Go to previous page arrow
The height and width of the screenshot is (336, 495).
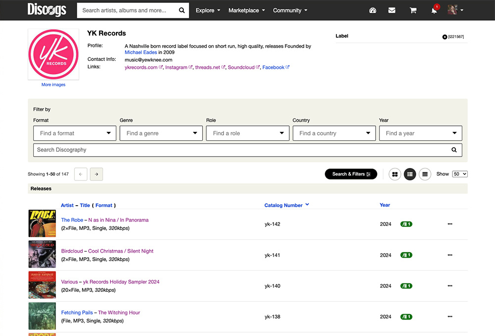[x=81, y=174]
